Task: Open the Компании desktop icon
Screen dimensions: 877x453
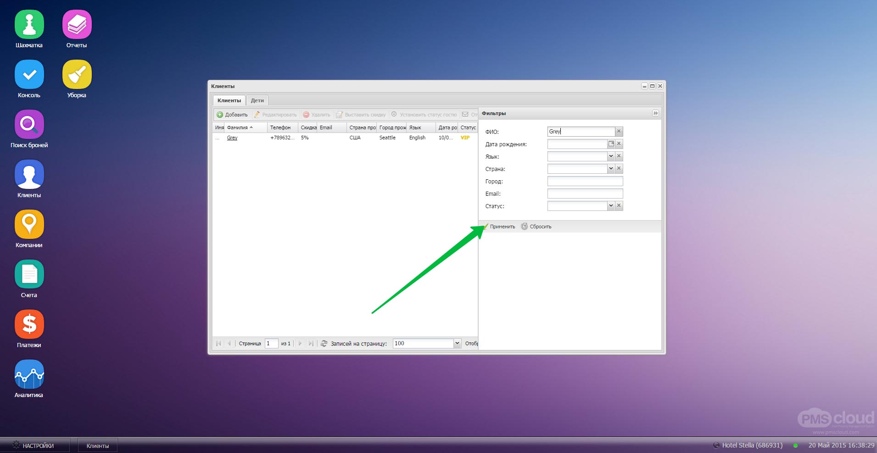Action: 29,224
